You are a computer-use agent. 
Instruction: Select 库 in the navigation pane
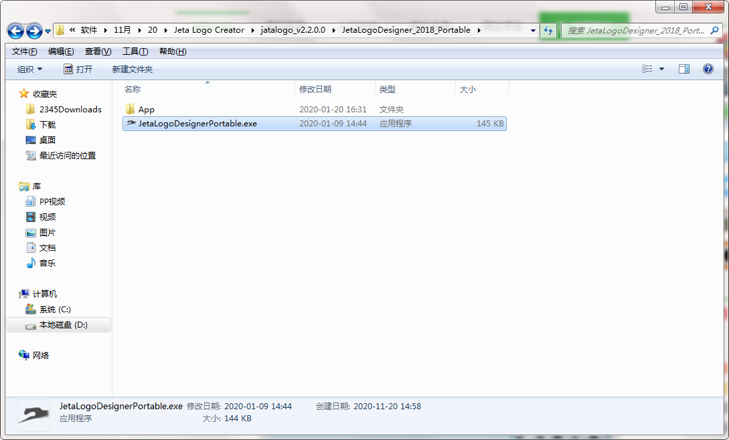37,187
